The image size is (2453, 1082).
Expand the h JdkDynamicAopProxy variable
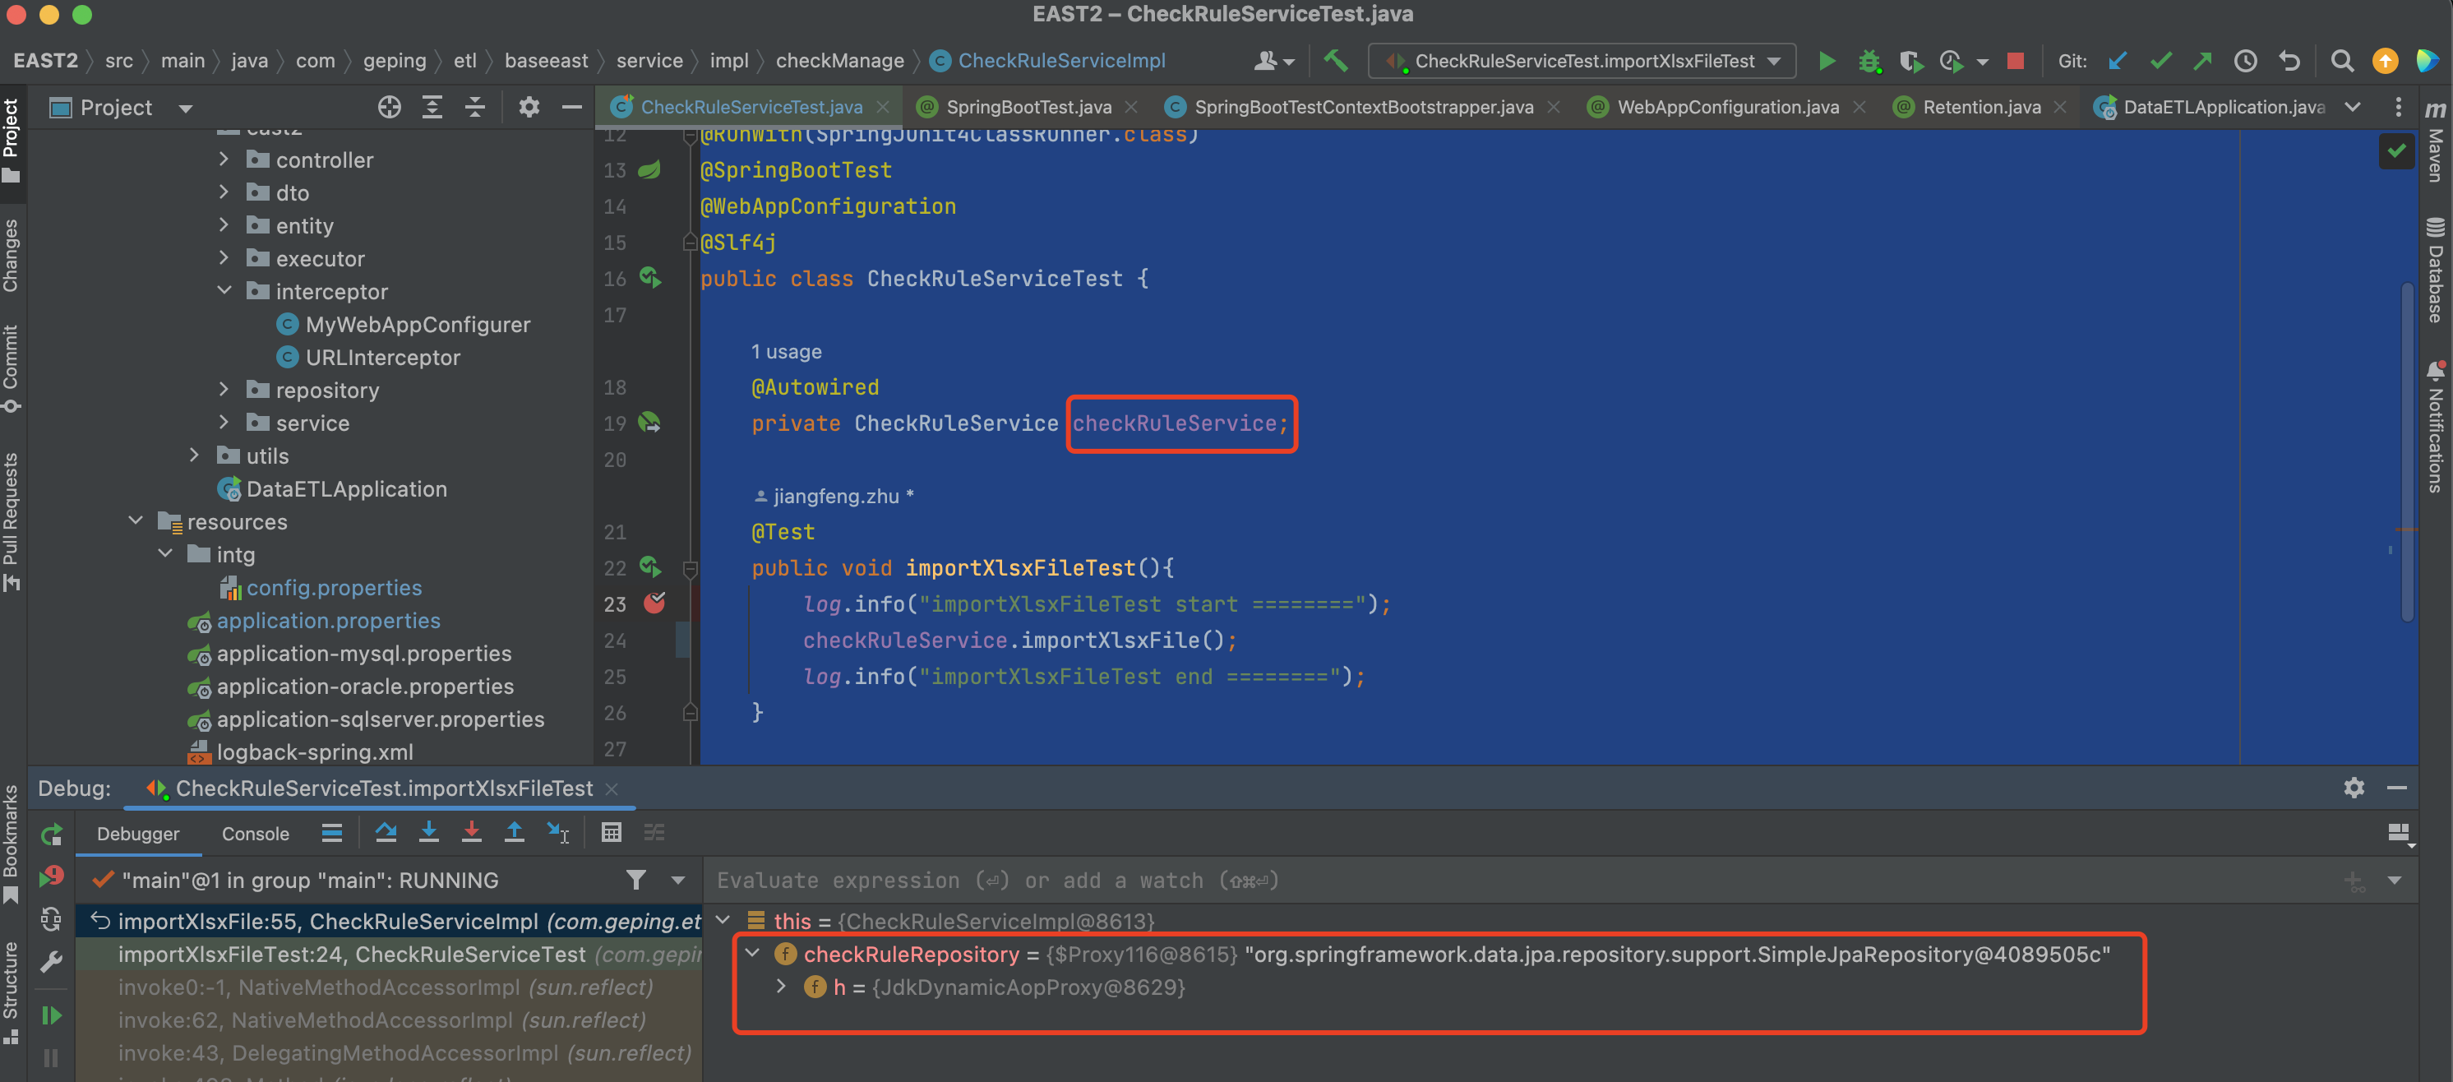[782, 987]
